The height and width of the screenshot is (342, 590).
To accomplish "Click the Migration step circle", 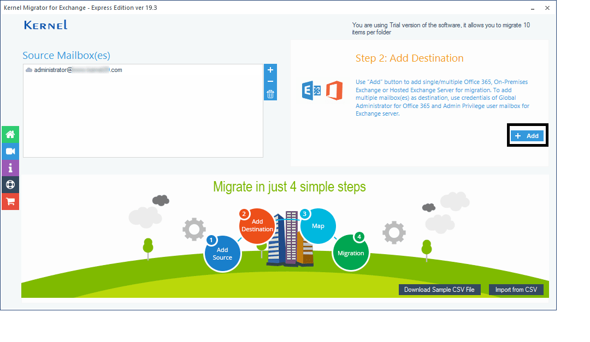I will point(351,253).
